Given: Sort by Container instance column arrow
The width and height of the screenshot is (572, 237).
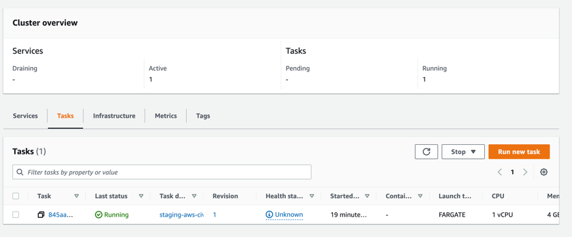Looking at the screenshot, I should (x=420, y=196).
